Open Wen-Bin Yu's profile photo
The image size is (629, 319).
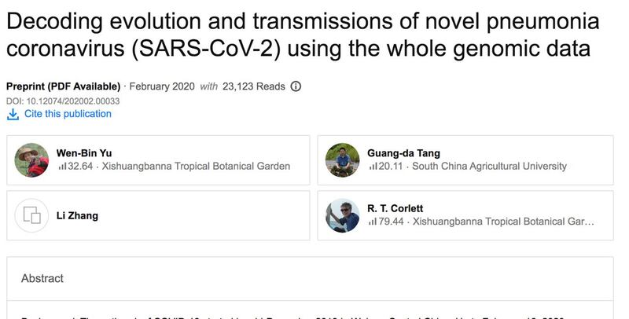coord(32,160)
